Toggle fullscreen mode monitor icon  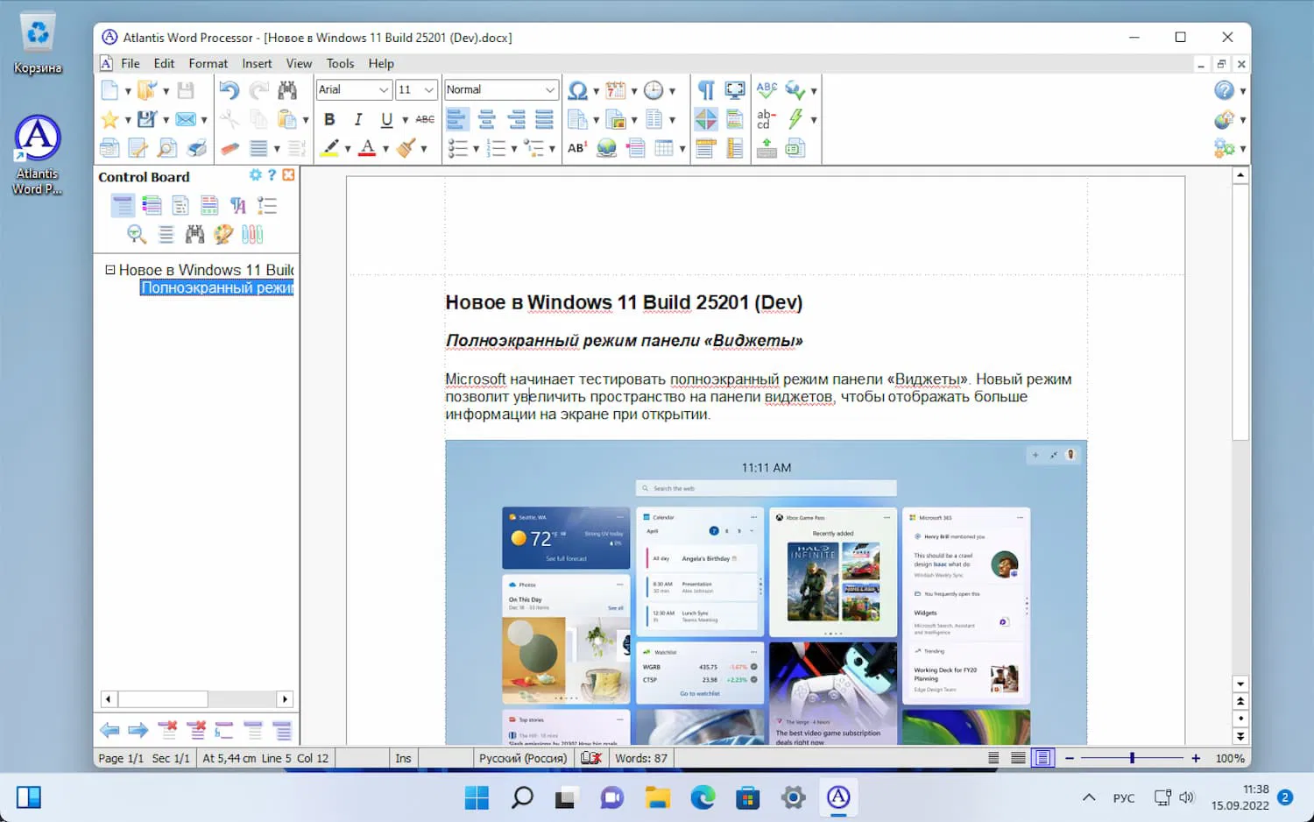(735, 90)
